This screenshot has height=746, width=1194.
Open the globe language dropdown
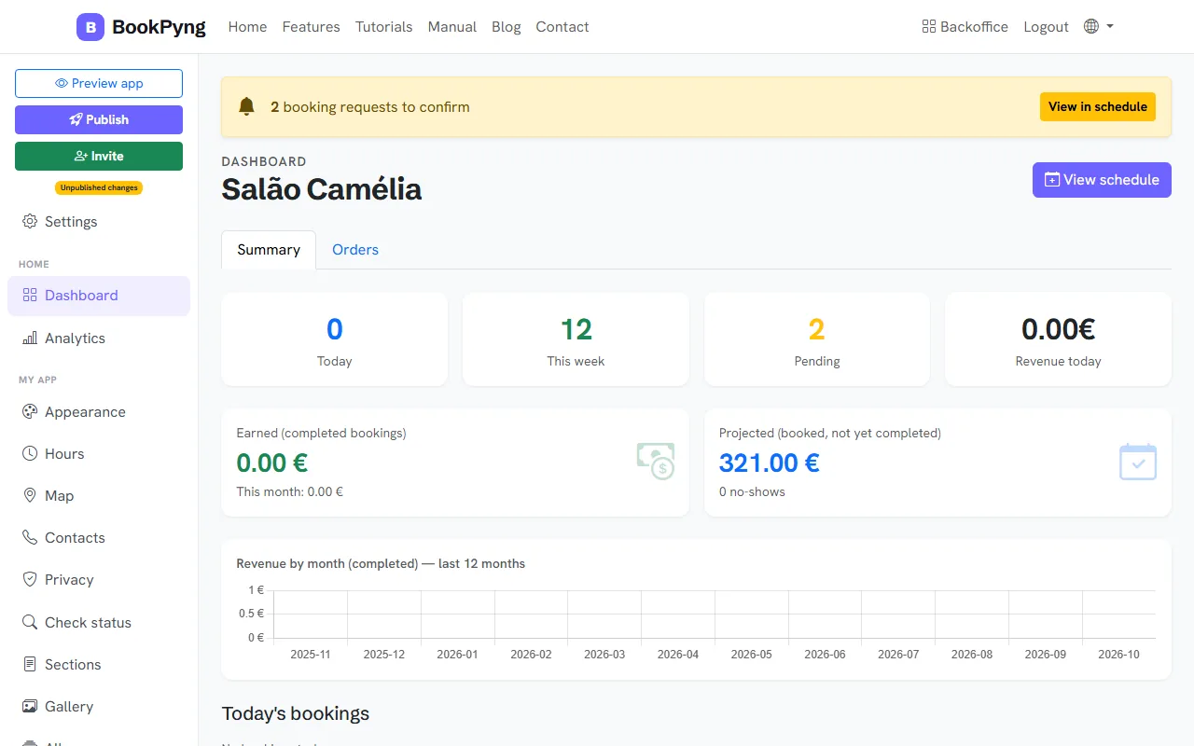pyautogui.click(x=1099, y=27)
